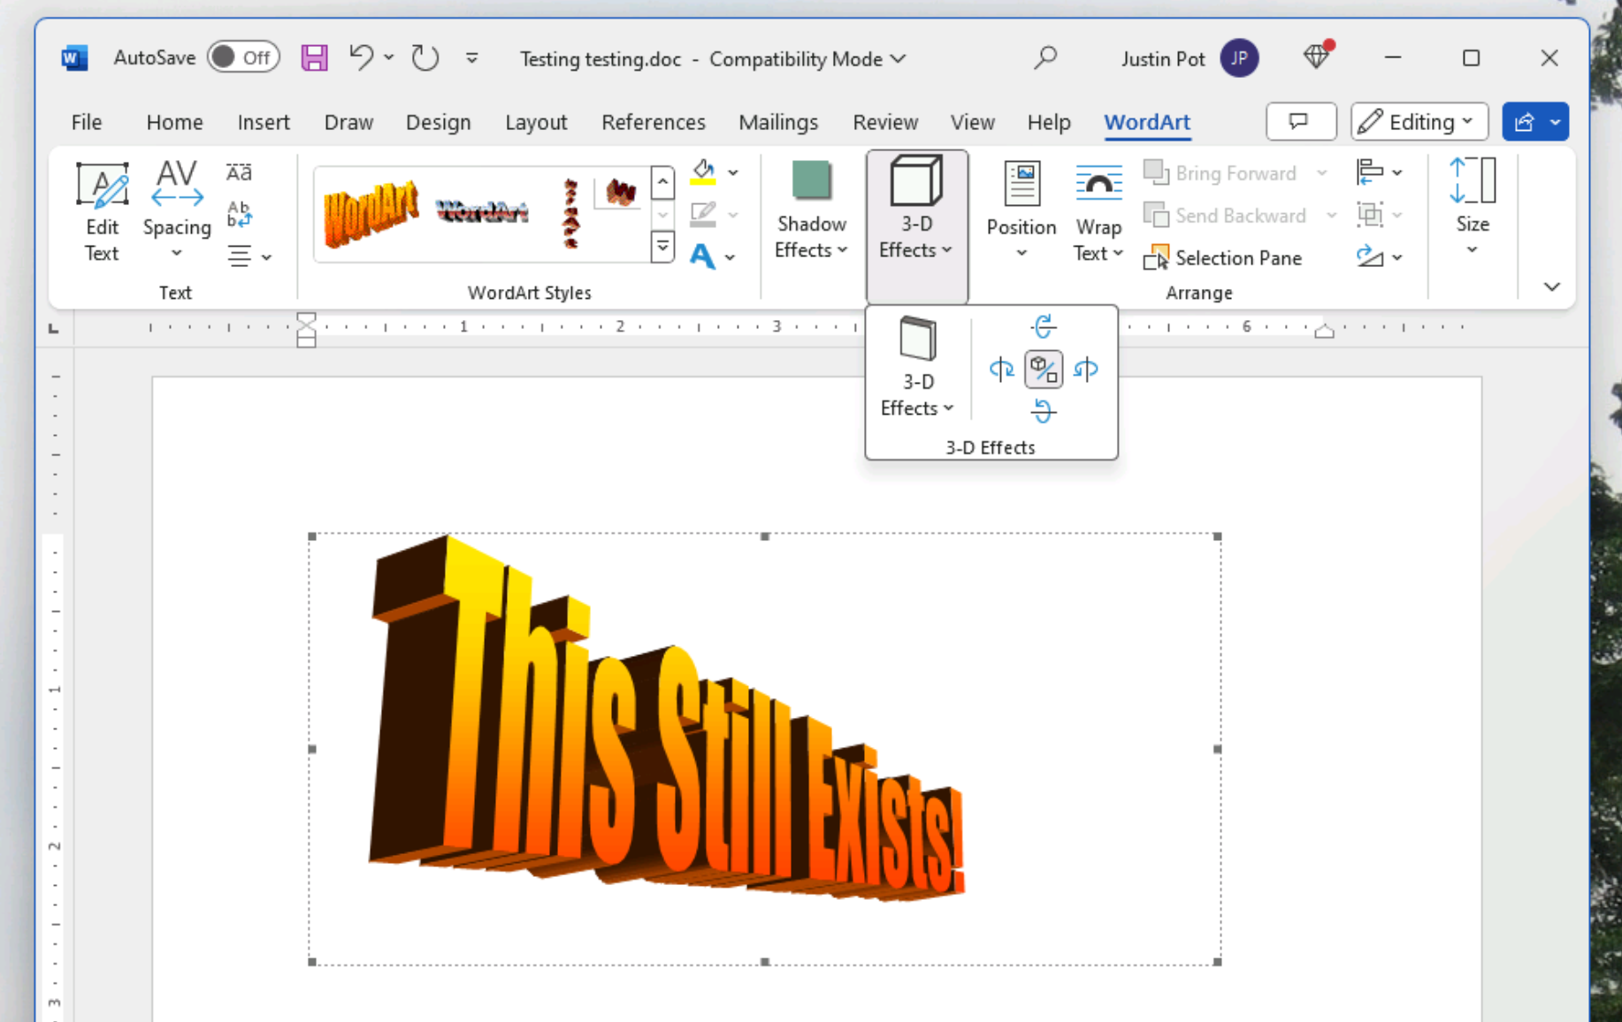This screenshot has height=1022, width=1622.
Task: Click the Tilt Left rotation icon
Action: [1002, 370]
